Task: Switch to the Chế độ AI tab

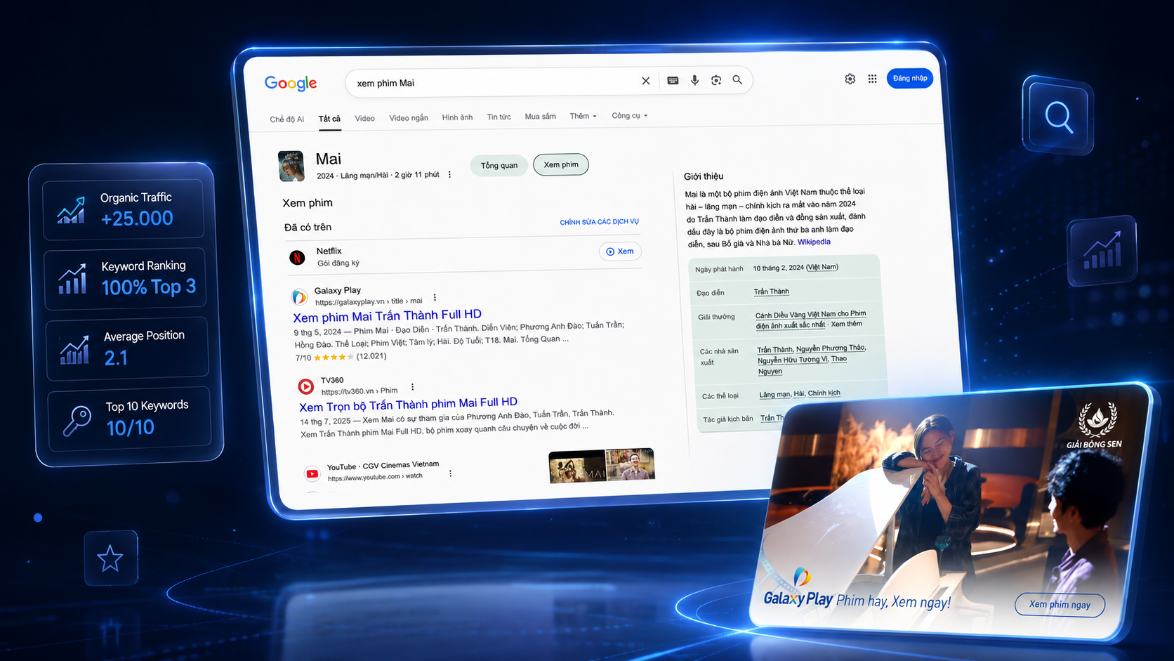Action: [x=287, y=119]
